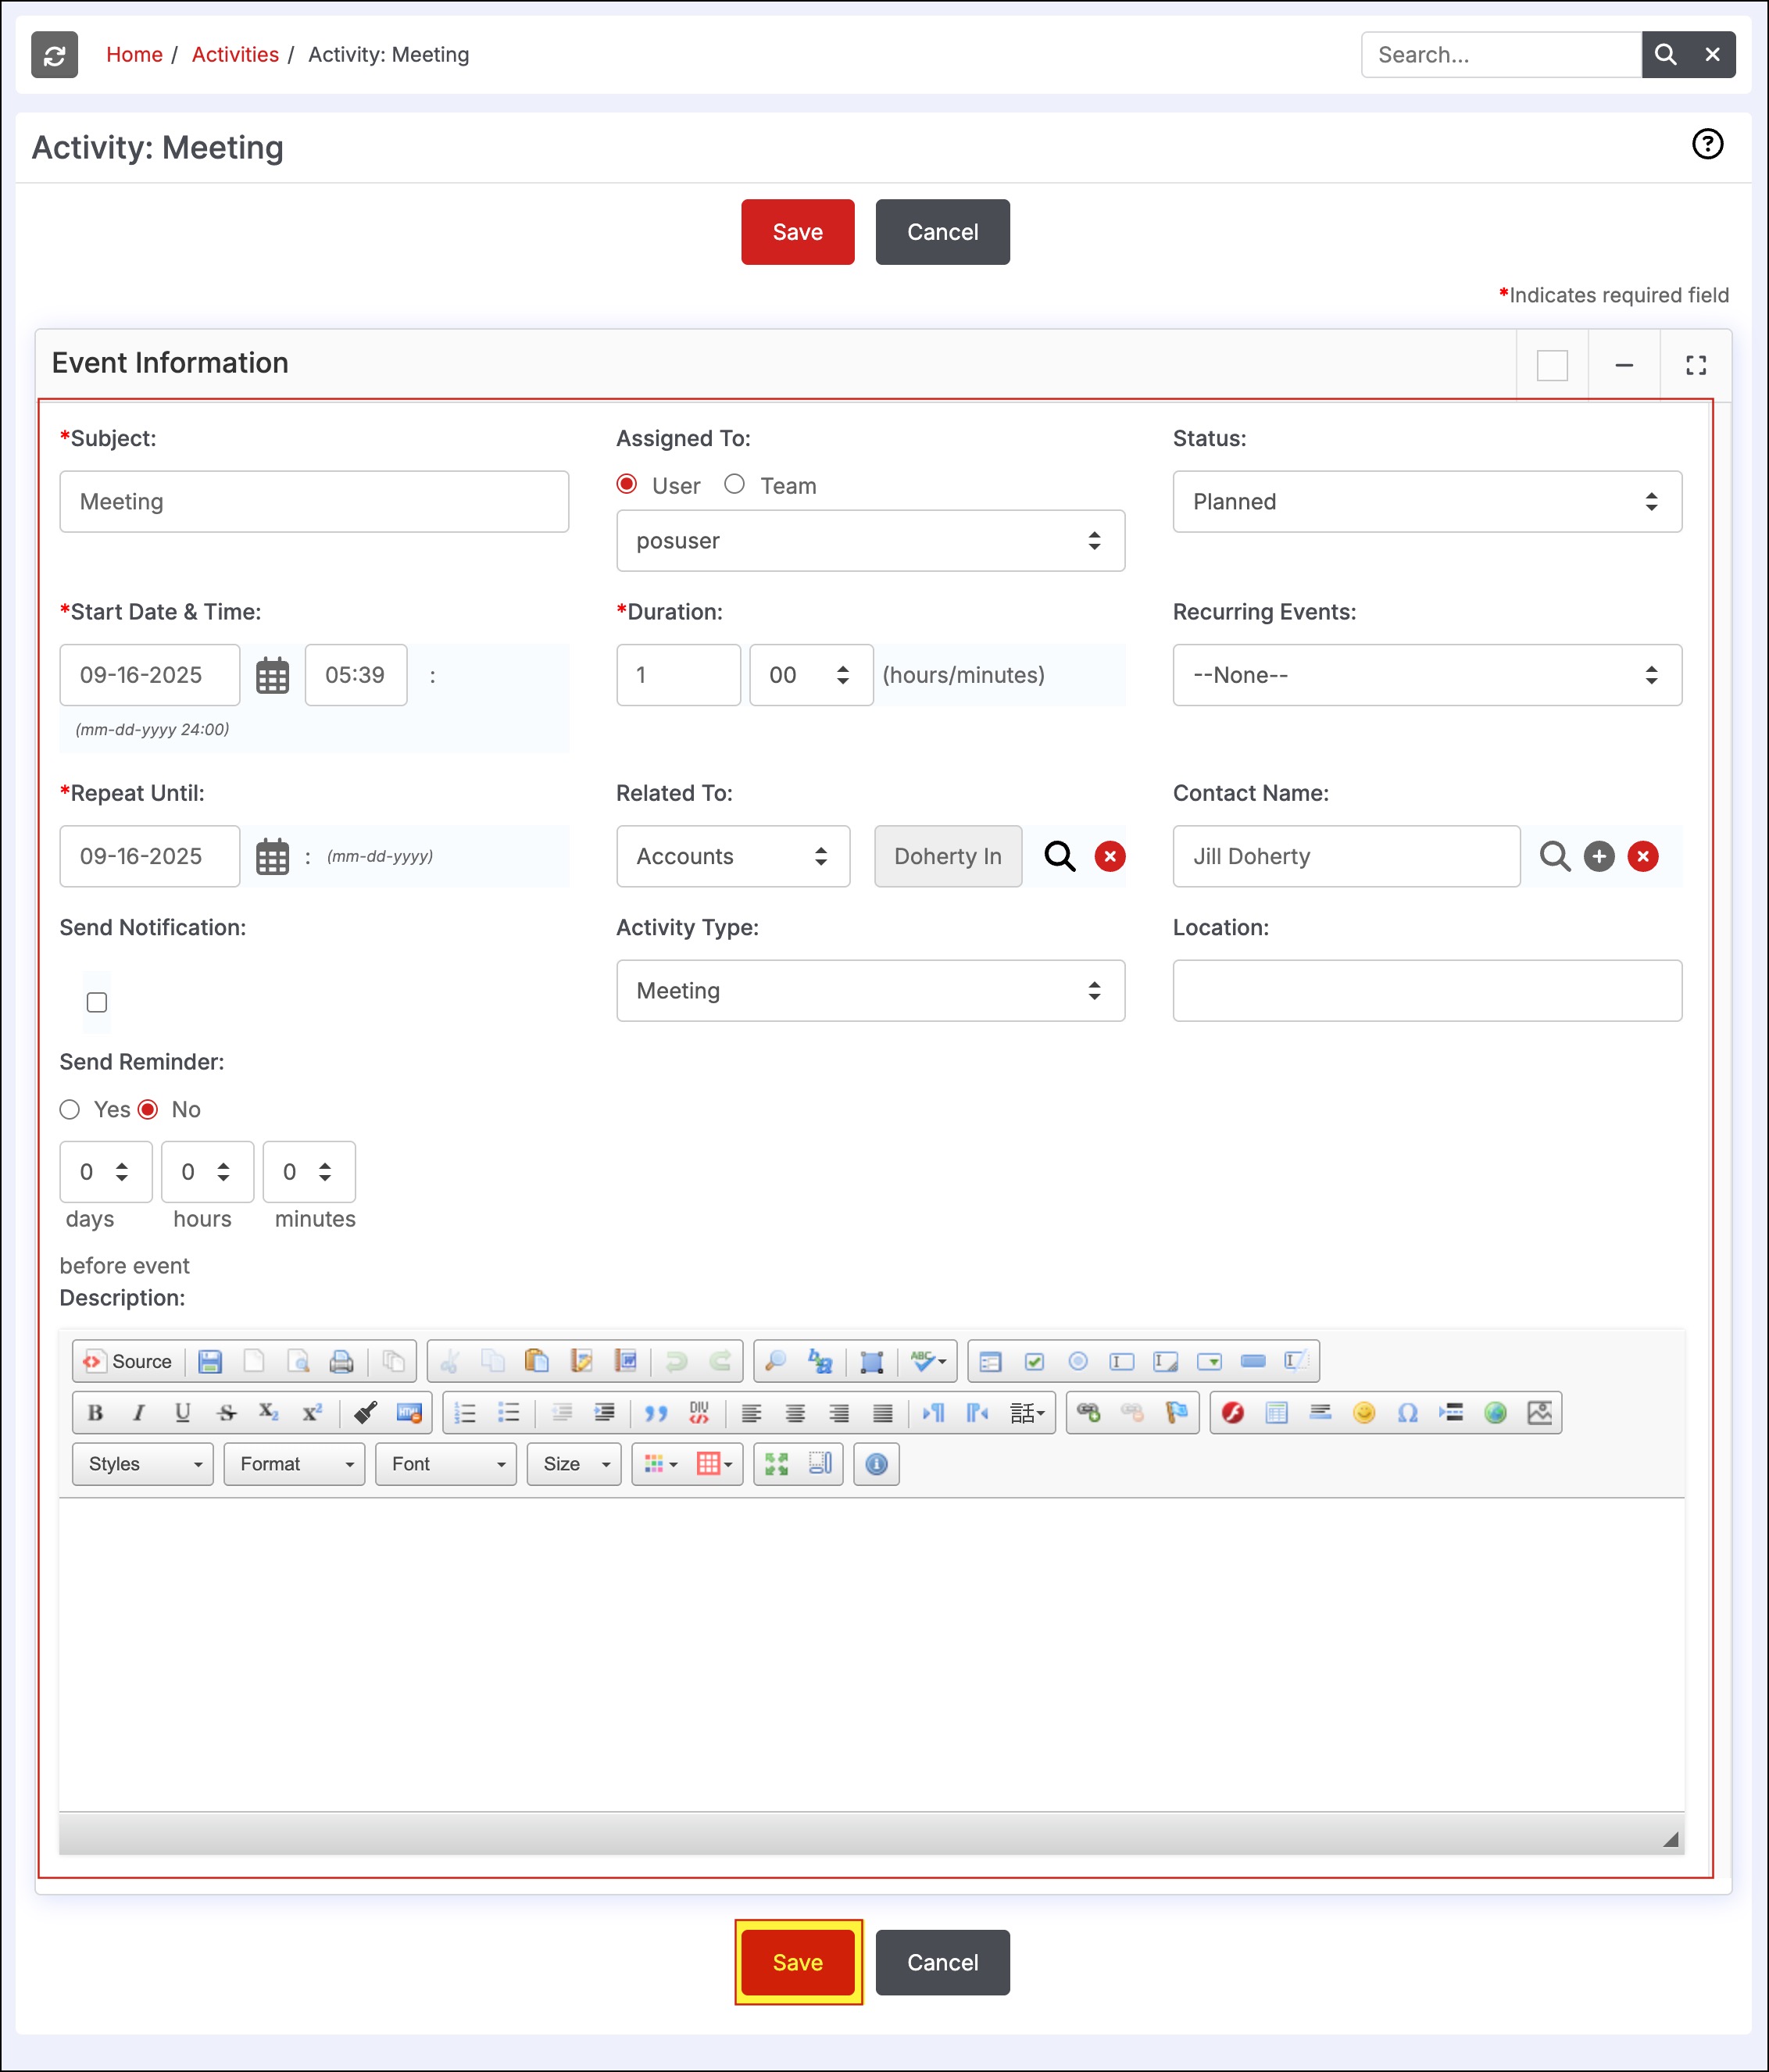The image size is (1769, 2072).
Task: Open the Status dropdown showing Planned
Action: tap(1426, 502)
